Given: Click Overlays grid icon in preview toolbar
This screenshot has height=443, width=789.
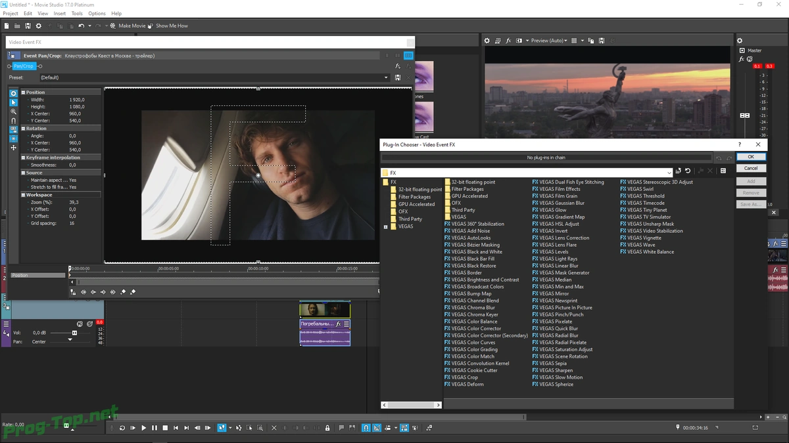Looking at the screenshot, I should pos(575,41).
